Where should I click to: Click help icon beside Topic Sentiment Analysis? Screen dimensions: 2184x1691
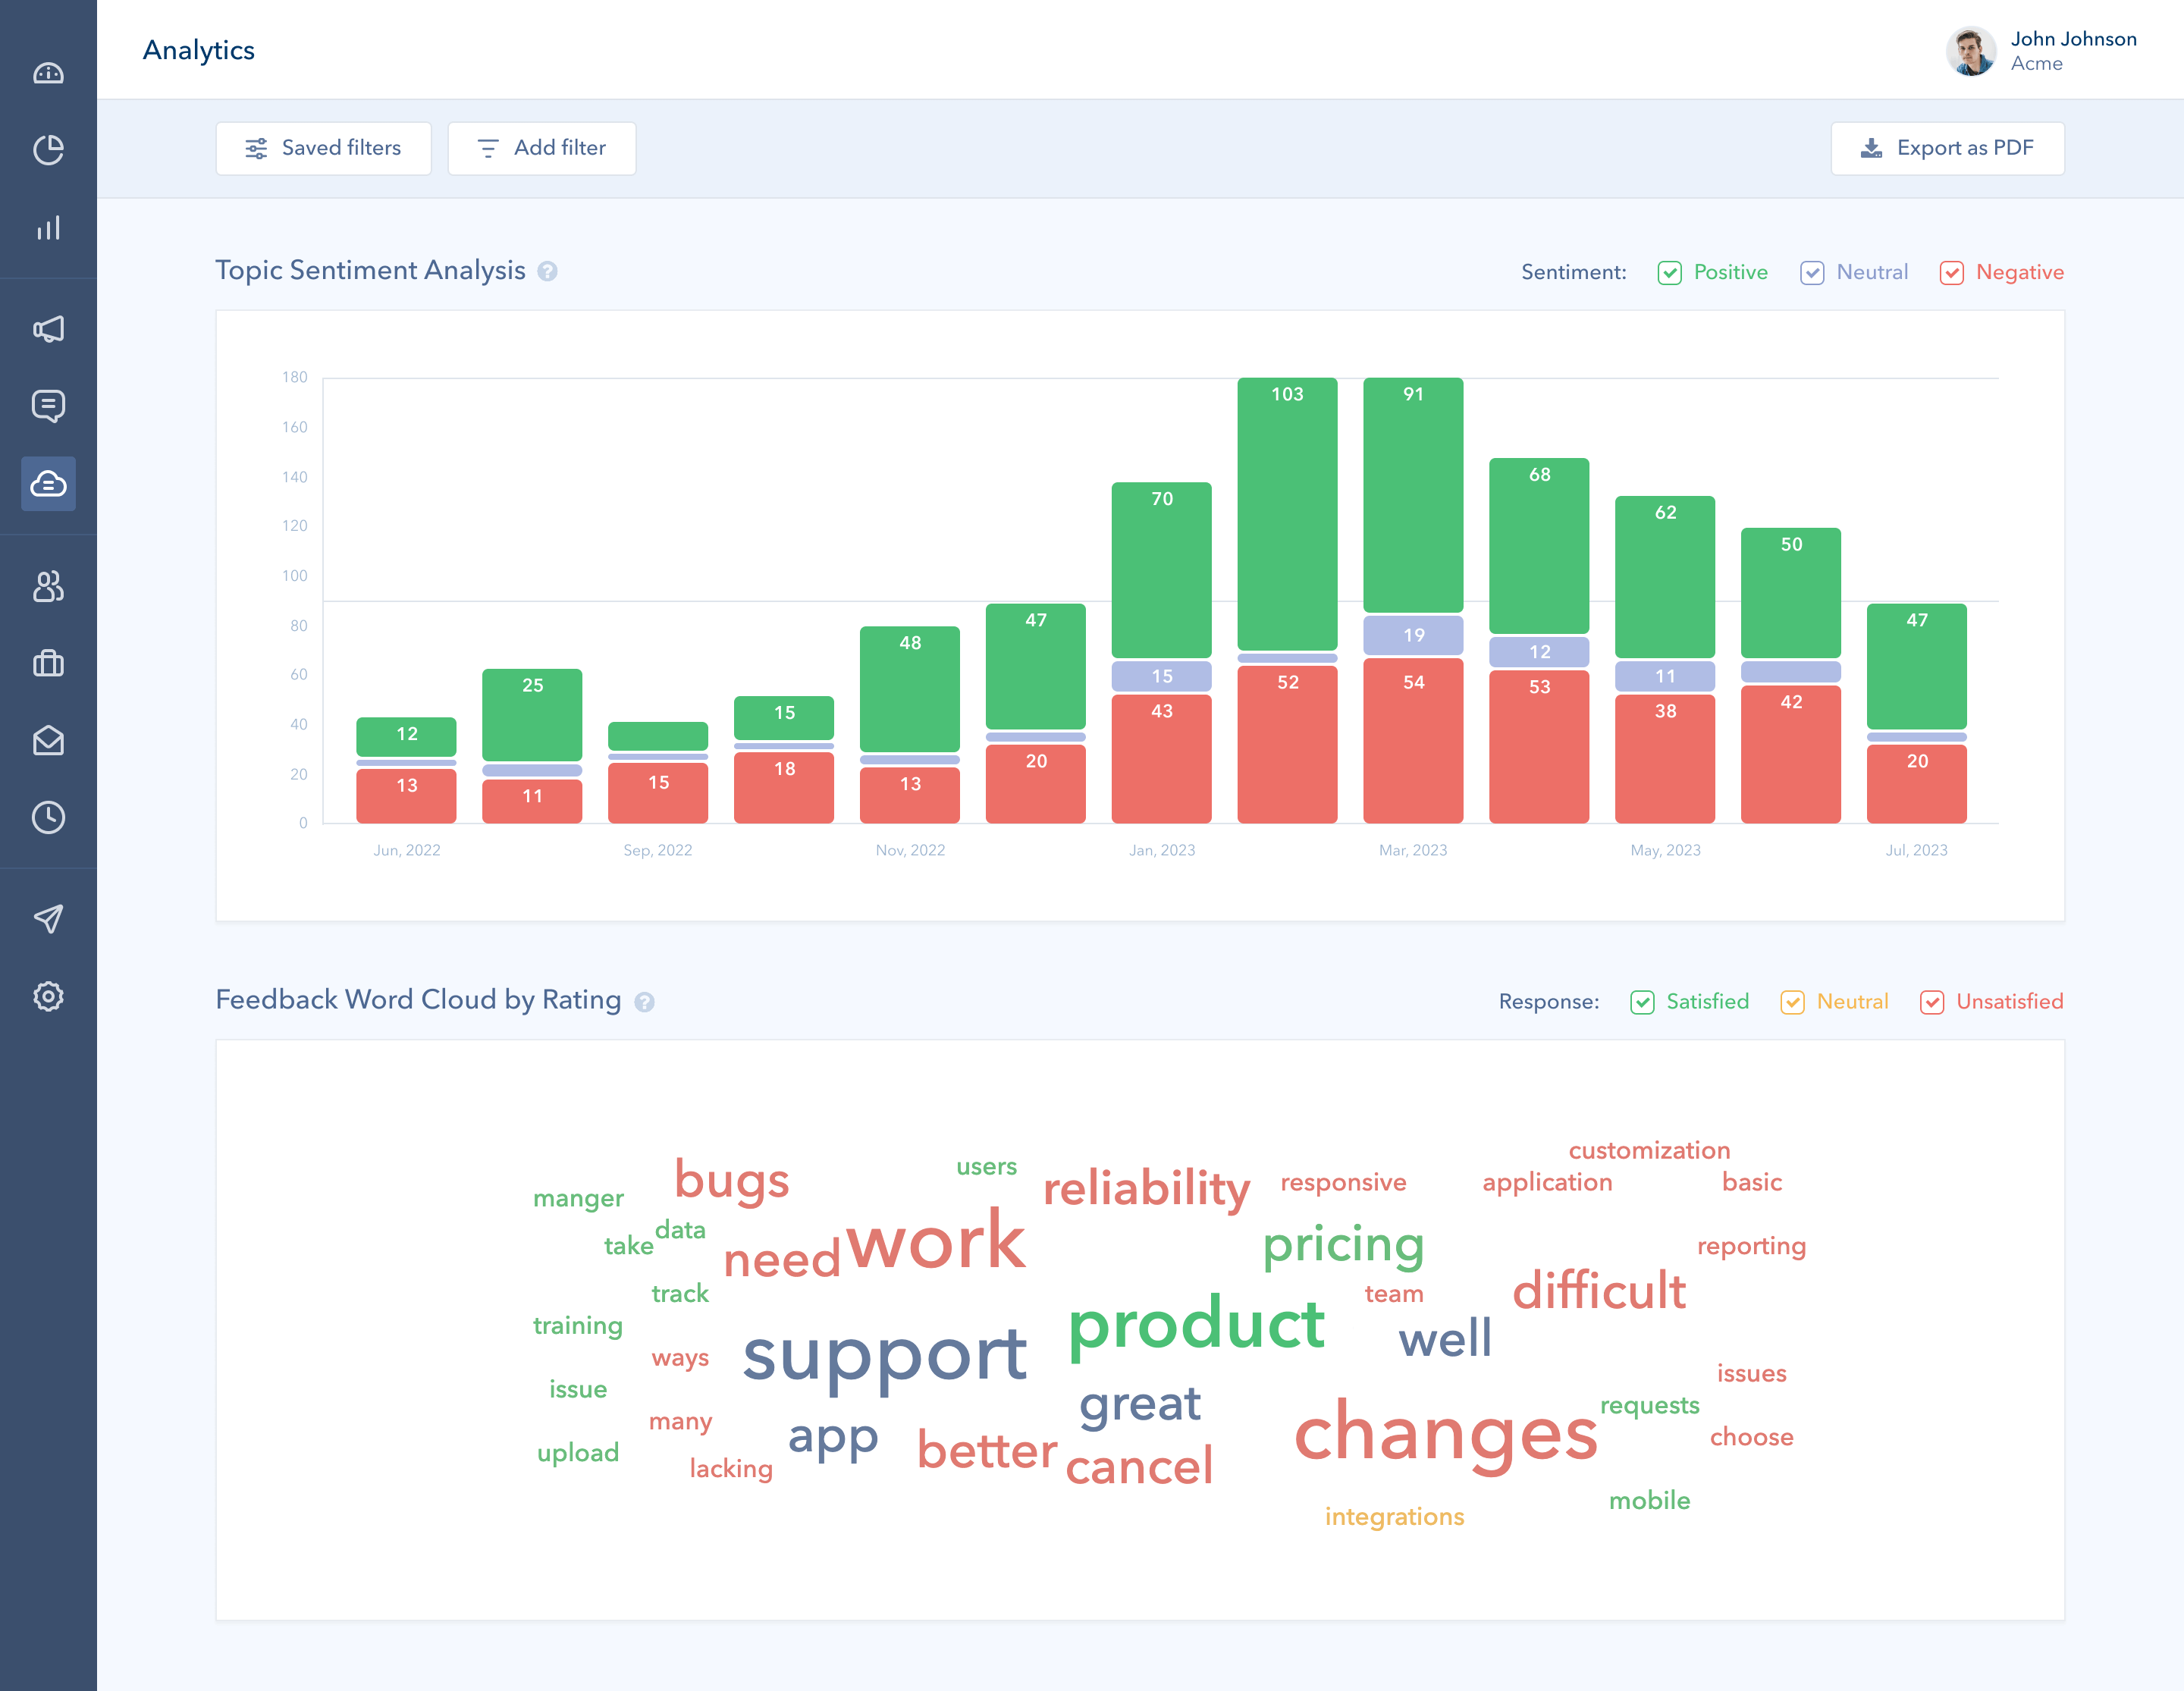click(x=547, y=271)
